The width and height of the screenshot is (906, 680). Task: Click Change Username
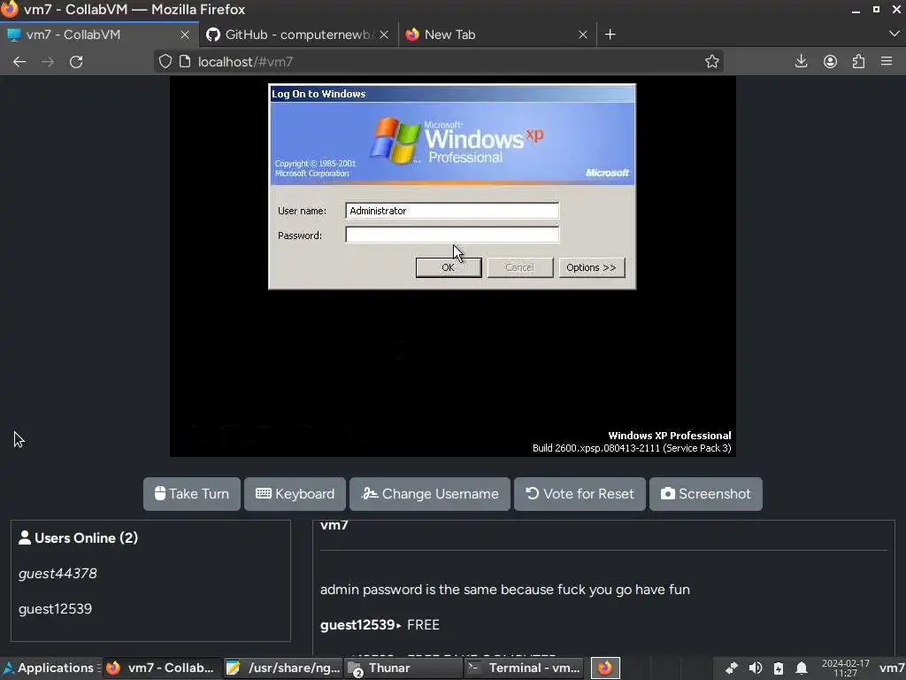point(430,494)
